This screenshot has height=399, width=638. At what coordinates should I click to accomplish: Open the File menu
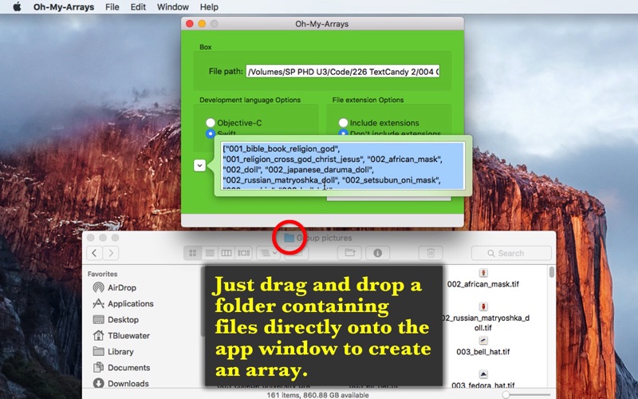click(x=112, y=7)
